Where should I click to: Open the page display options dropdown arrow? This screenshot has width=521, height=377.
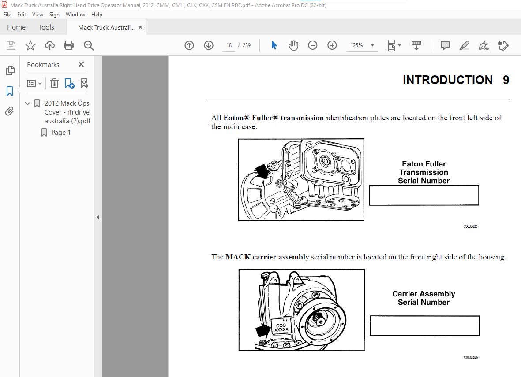pos(399,45)
